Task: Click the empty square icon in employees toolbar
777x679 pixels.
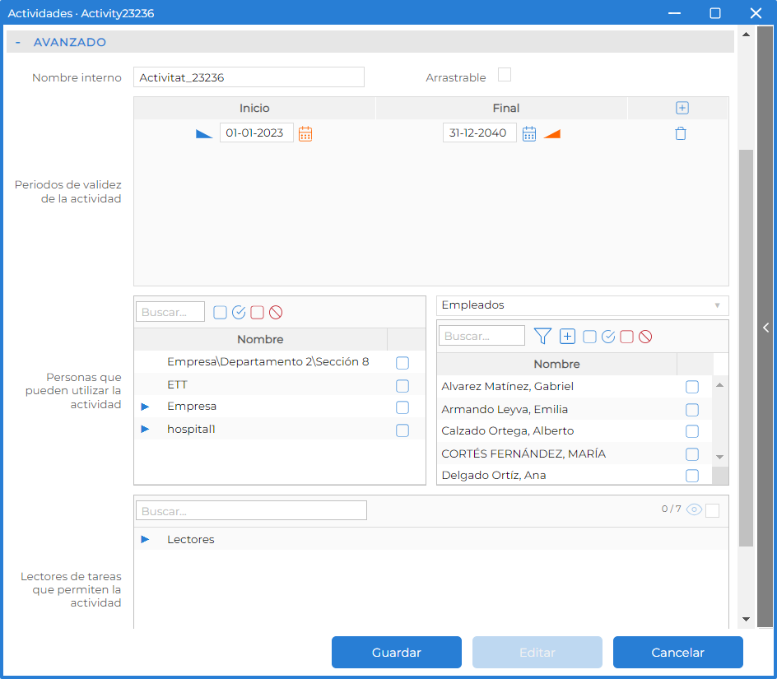Action: [x=589, y=337]
